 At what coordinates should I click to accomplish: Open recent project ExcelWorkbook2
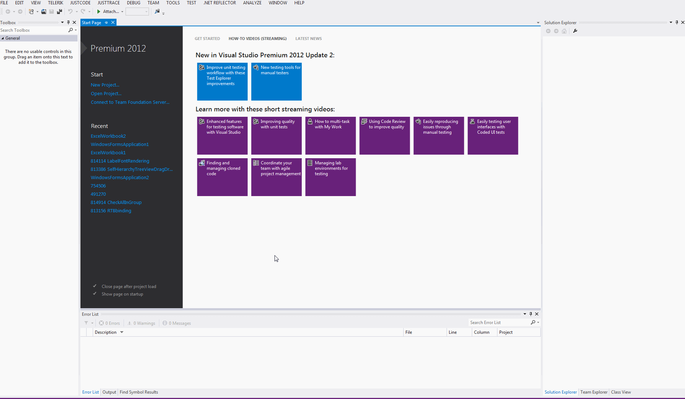click(108, 136)
